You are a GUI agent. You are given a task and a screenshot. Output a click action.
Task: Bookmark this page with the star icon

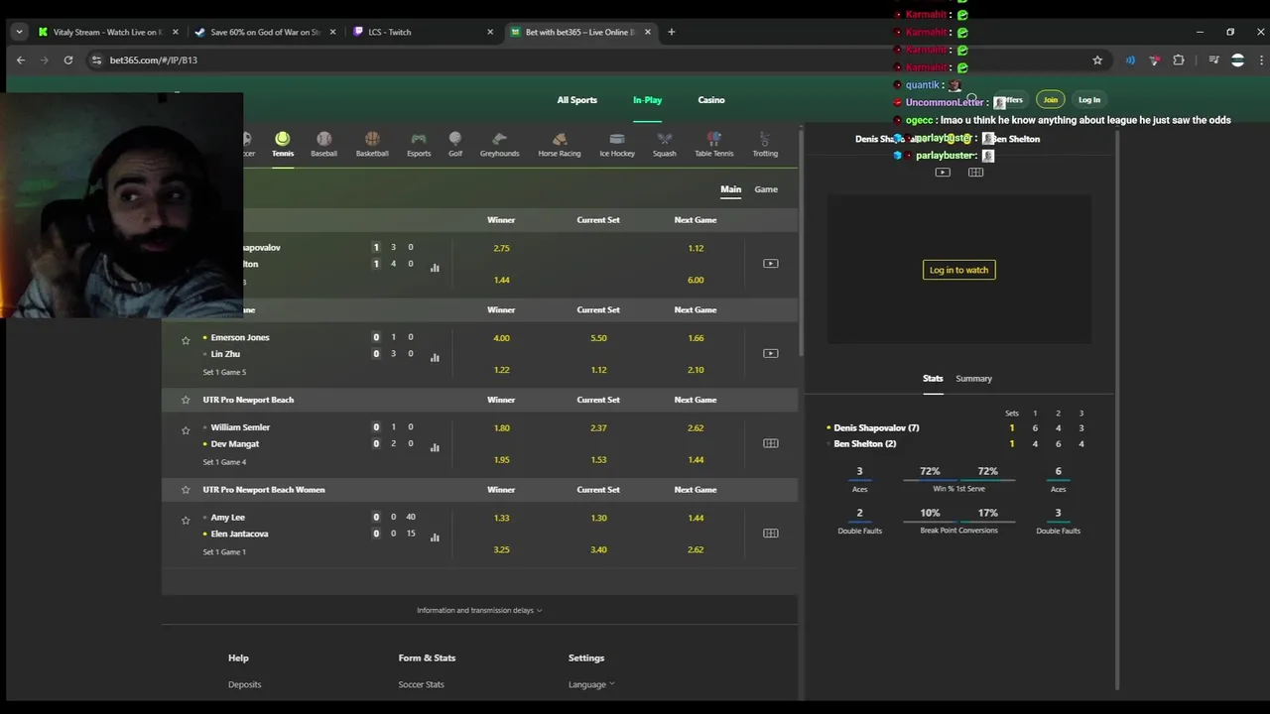tap(1097, 59)
